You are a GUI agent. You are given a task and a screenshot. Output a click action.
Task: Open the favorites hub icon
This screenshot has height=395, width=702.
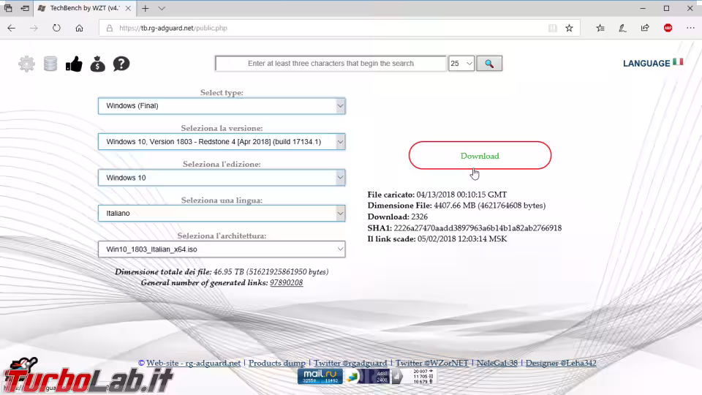[600, 28]
